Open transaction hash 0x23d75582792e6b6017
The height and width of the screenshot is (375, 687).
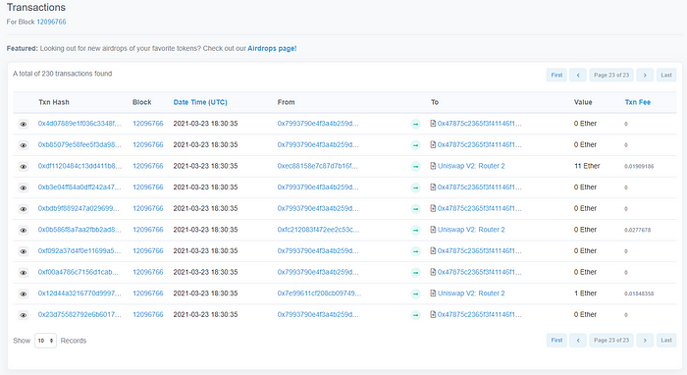click(79, 314)
